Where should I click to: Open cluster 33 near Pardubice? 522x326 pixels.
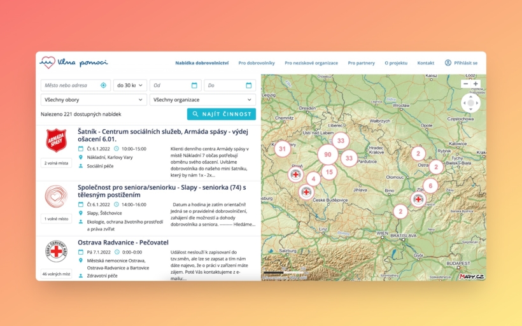pos(349,158)
